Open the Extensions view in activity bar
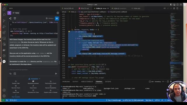This screenshot has height=105, width=187. click(x=4, y=32)
